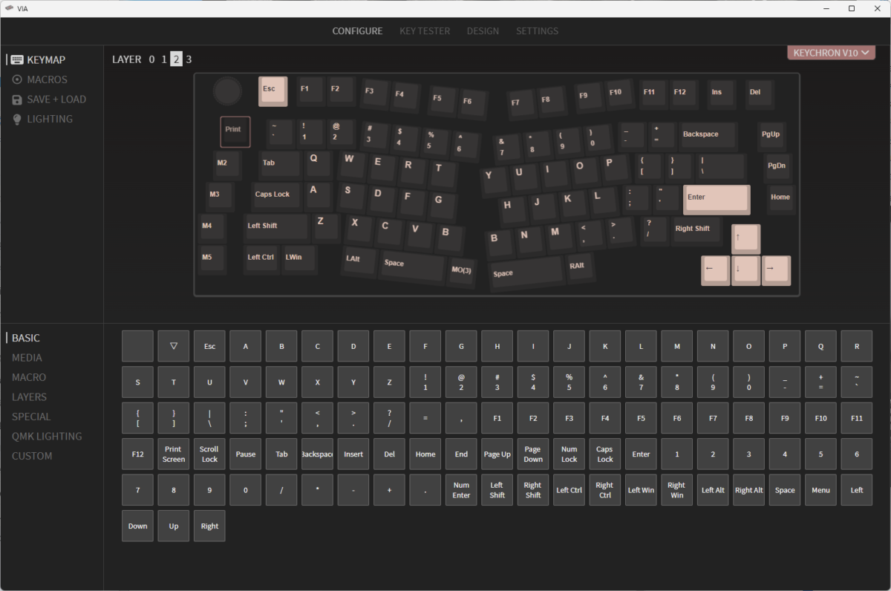Assign the Page Down keycode
This screenshot has height=591, width=891.
coord(533,454)
